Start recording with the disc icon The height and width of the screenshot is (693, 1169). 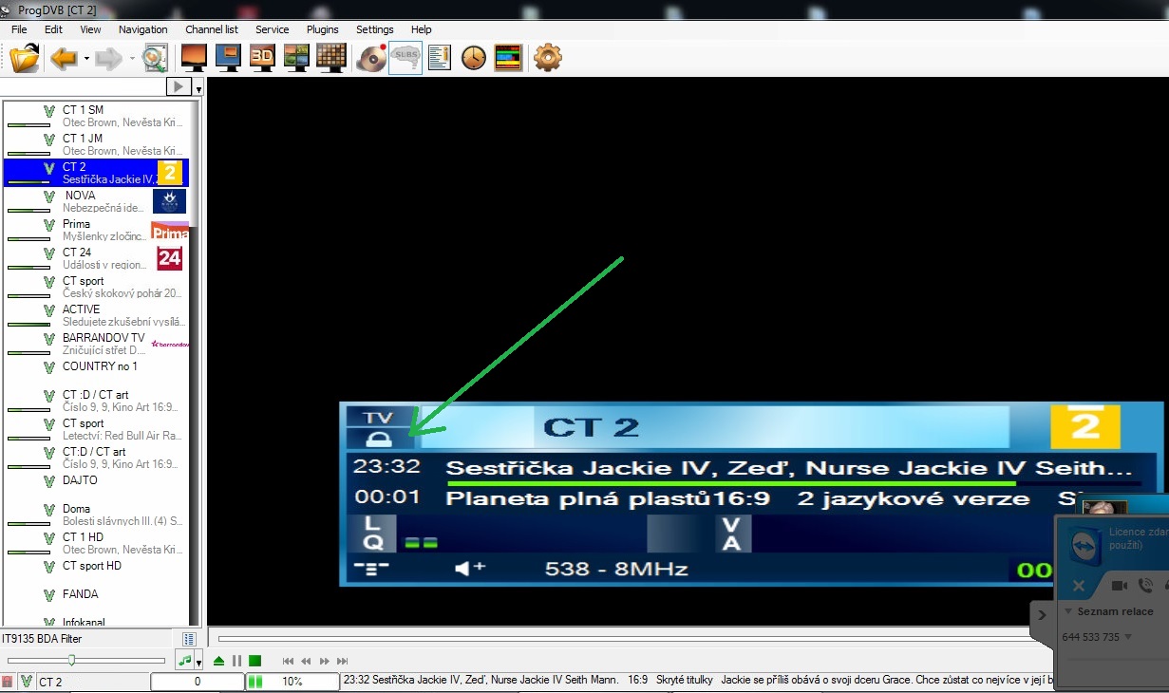(371, 58)
